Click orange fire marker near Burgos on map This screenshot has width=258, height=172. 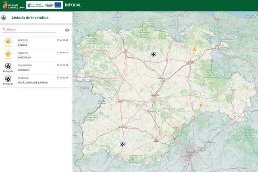click(194, 50)
